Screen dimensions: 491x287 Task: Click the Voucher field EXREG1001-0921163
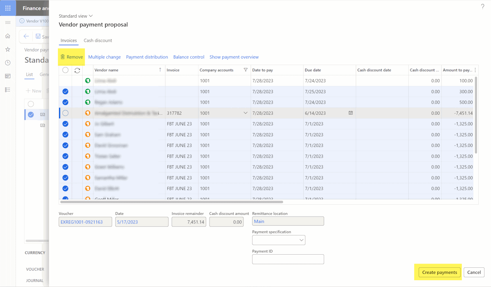tap(85, 221)
